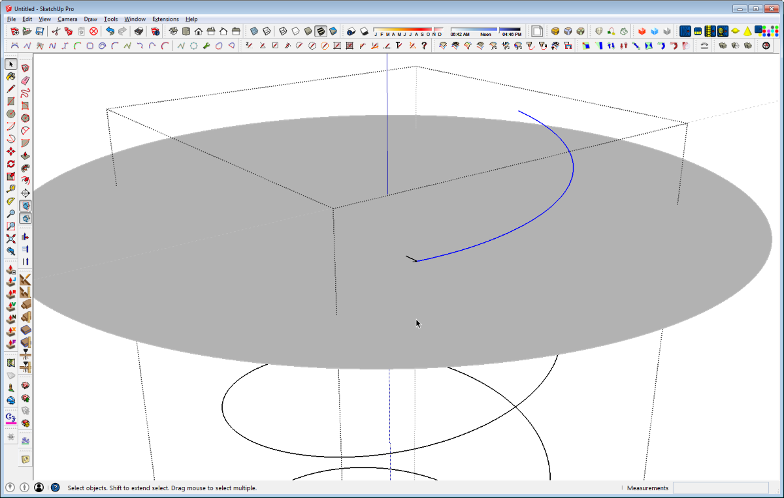Toggle Shaded With Textures style

pyautogui.click(x=321, y=31)
